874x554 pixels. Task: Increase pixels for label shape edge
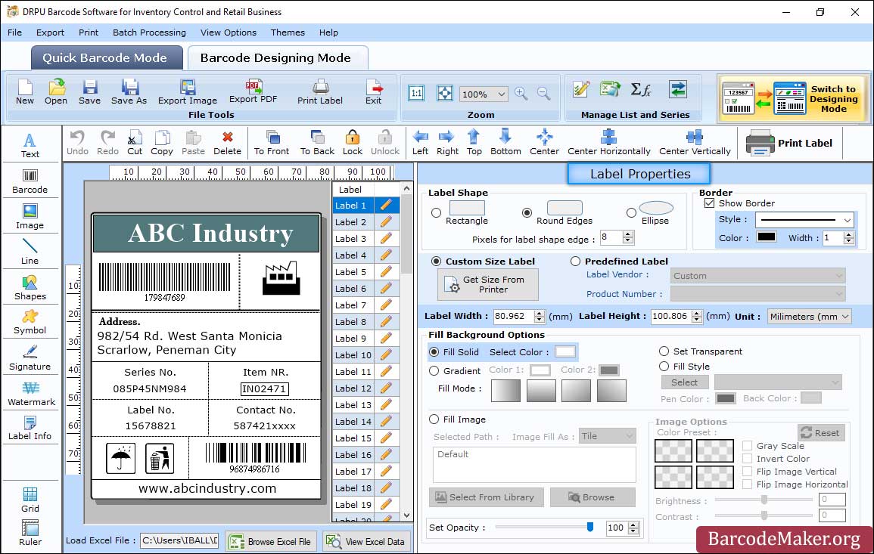coord(628,234)
